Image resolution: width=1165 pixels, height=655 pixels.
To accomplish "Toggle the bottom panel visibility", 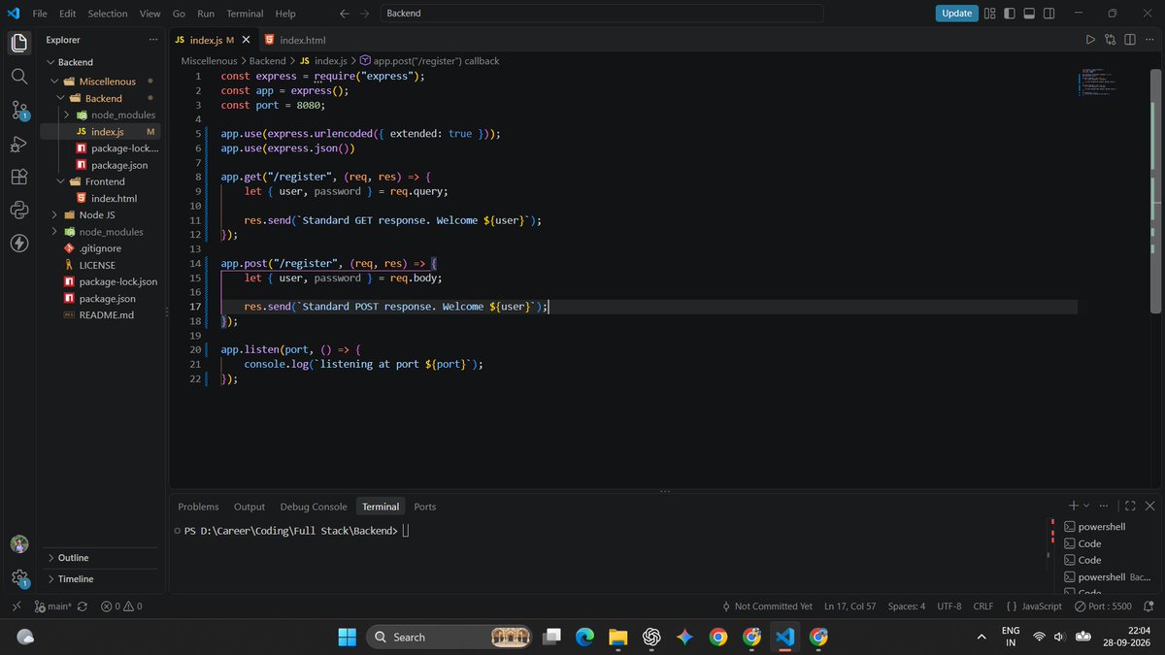I will (1029, 14).
